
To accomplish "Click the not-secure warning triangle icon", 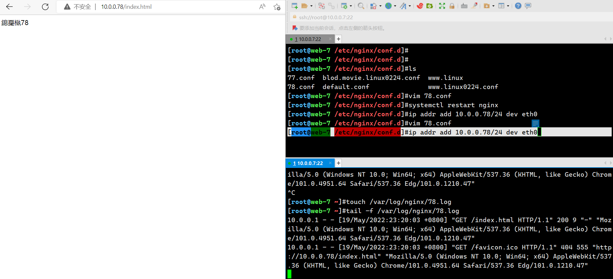I will 67,7.
